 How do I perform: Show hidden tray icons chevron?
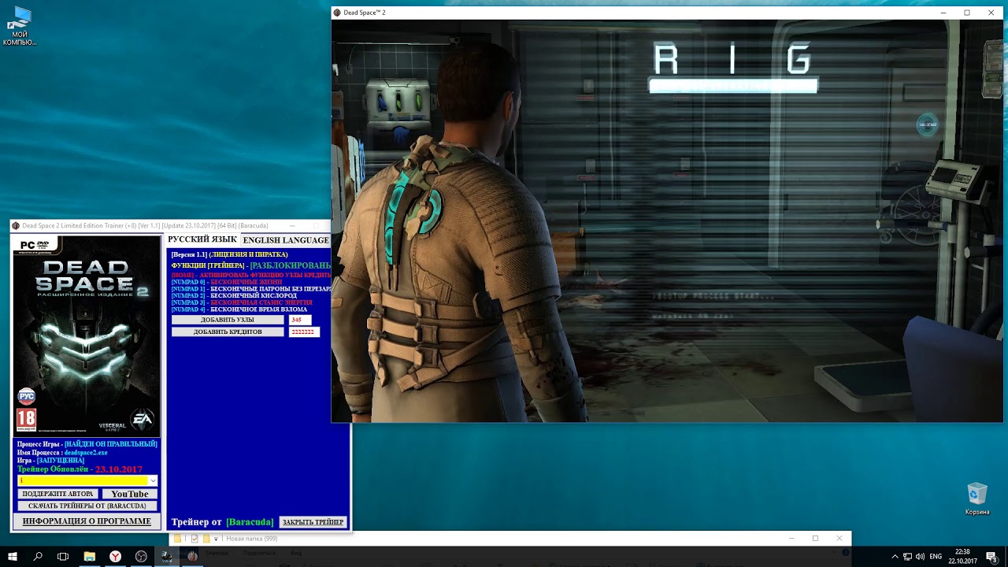(x=895, y=557)
